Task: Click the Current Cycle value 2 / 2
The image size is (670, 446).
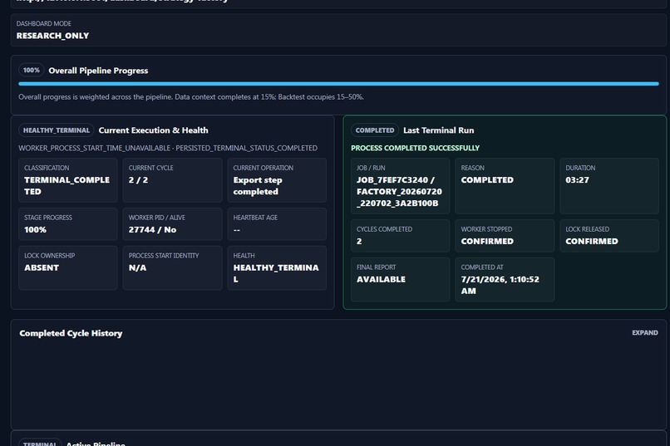Action: click(138, 180)
